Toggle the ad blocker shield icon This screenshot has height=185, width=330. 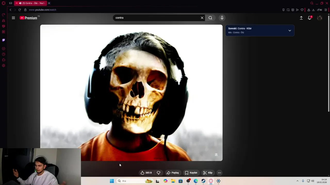click(x=293, y=10)
